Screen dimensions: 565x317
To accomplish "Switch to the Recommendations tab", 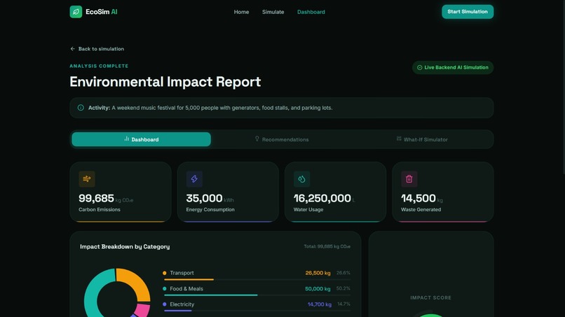I will click(x=282, y=139).
